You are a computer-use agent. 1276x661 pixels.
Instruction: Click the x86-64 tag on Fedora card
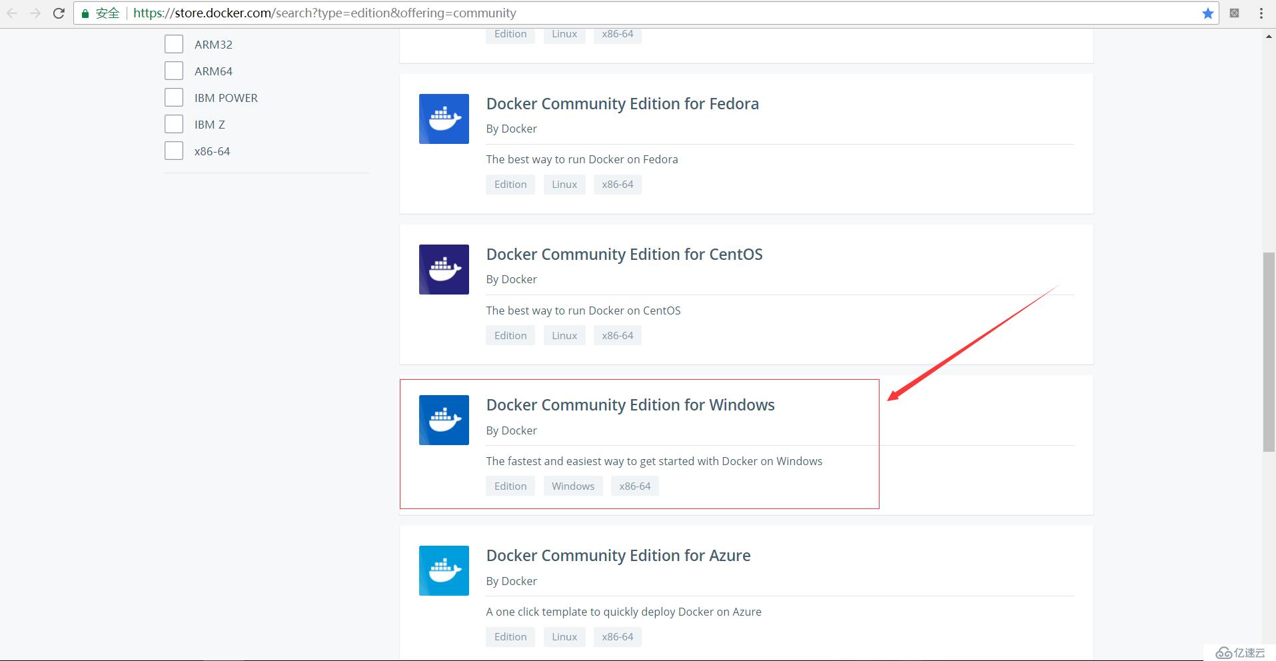(618, 185)
